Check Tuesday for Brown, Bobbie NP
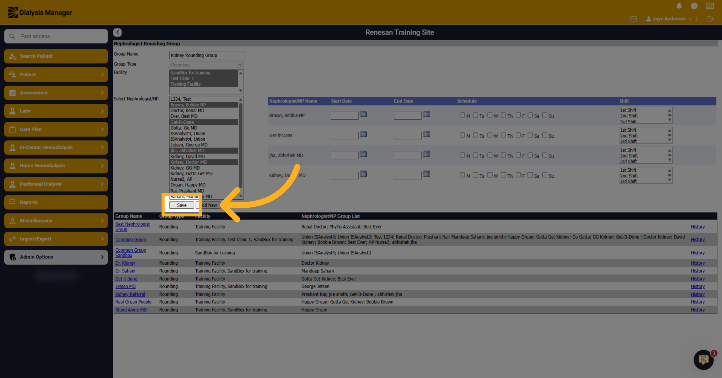This screenshot has width=722, height=378. [475, 115]
